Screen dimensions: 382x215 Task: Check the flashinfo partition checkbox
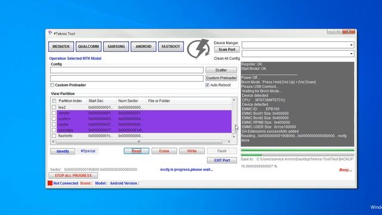click(x=54, y=136)
